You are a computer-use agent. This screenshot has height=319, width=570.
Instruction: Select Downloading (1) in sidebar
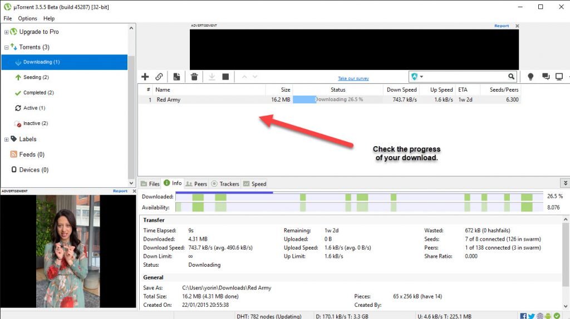(65, 62)
